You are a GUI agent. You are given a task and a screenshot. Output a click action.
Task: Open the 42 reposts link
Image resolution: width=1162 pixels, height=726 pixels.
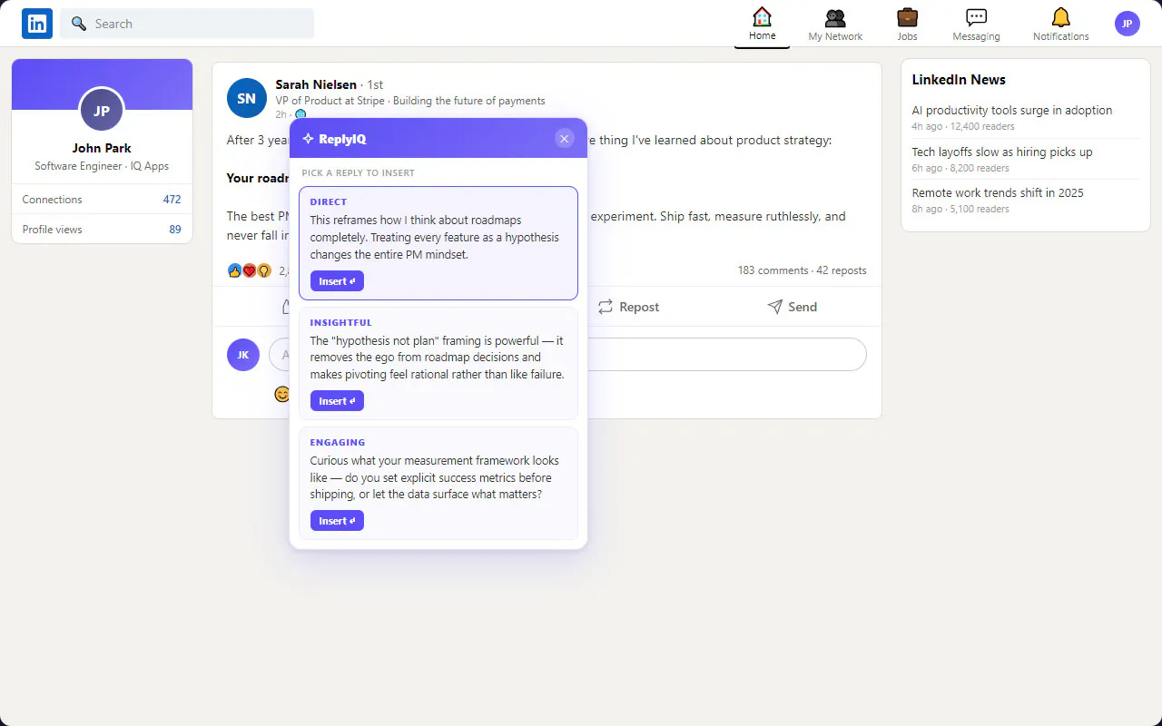[x=842, y=270]
